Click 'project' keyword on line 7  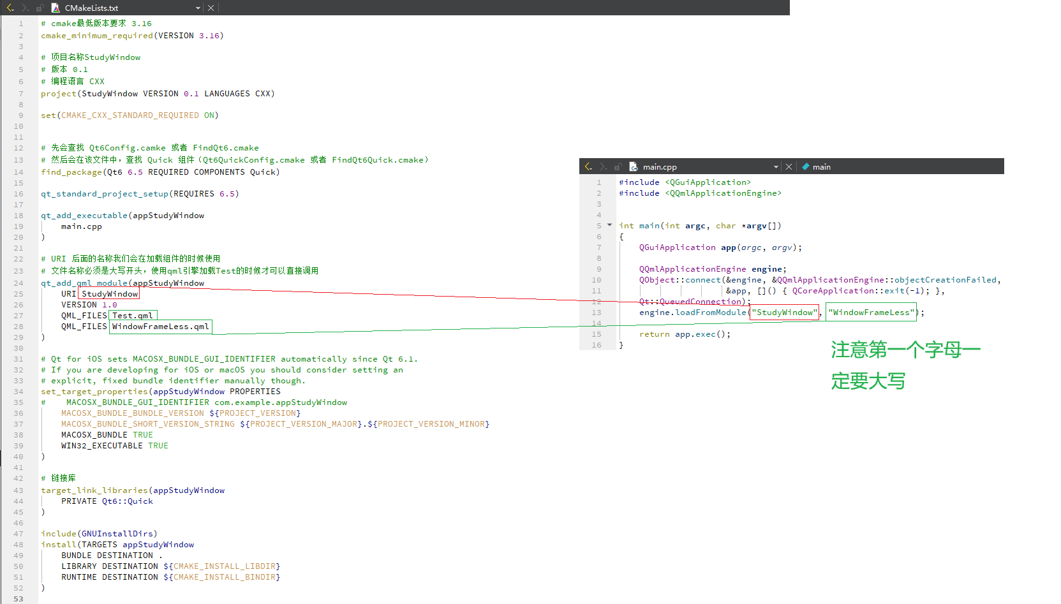pyautogui.click(x=59, y=94)
